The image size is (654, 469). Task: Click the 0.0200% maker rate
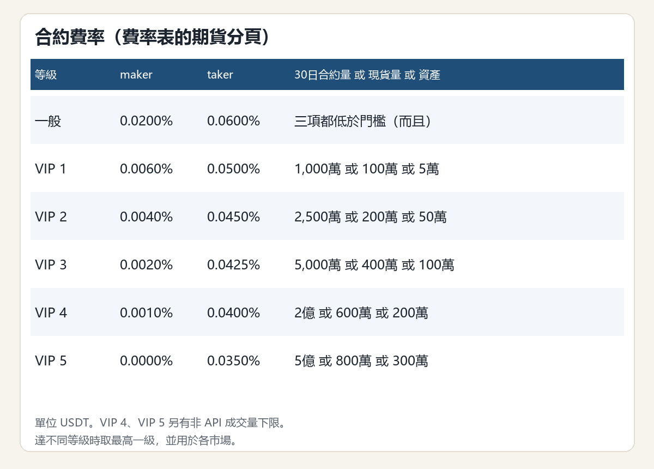[x=146, y=121]
